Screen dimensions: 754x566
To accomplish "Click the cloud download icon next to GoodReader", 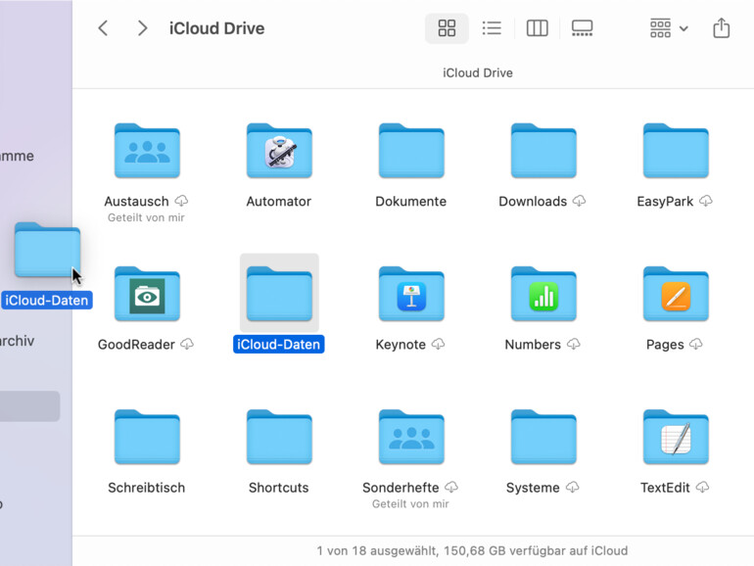I will point(187,344).
